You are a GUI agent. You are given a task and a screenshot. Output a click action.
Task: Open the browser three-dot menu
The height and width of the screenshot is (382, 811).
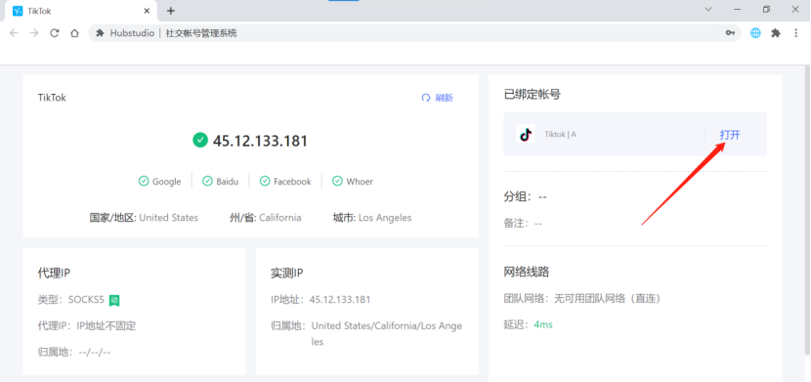click(796, 33)
